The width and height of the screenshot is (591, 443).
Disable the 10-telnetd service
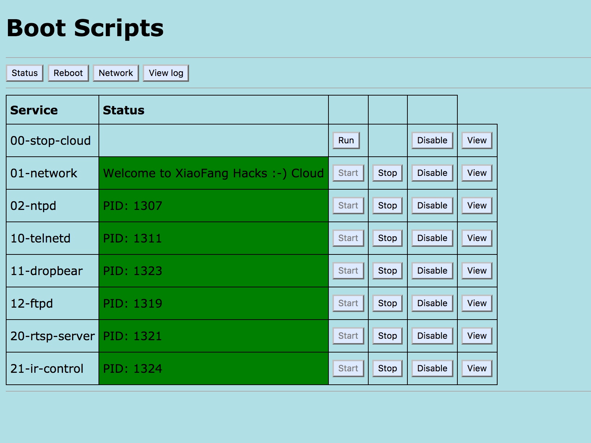[432, 238]
